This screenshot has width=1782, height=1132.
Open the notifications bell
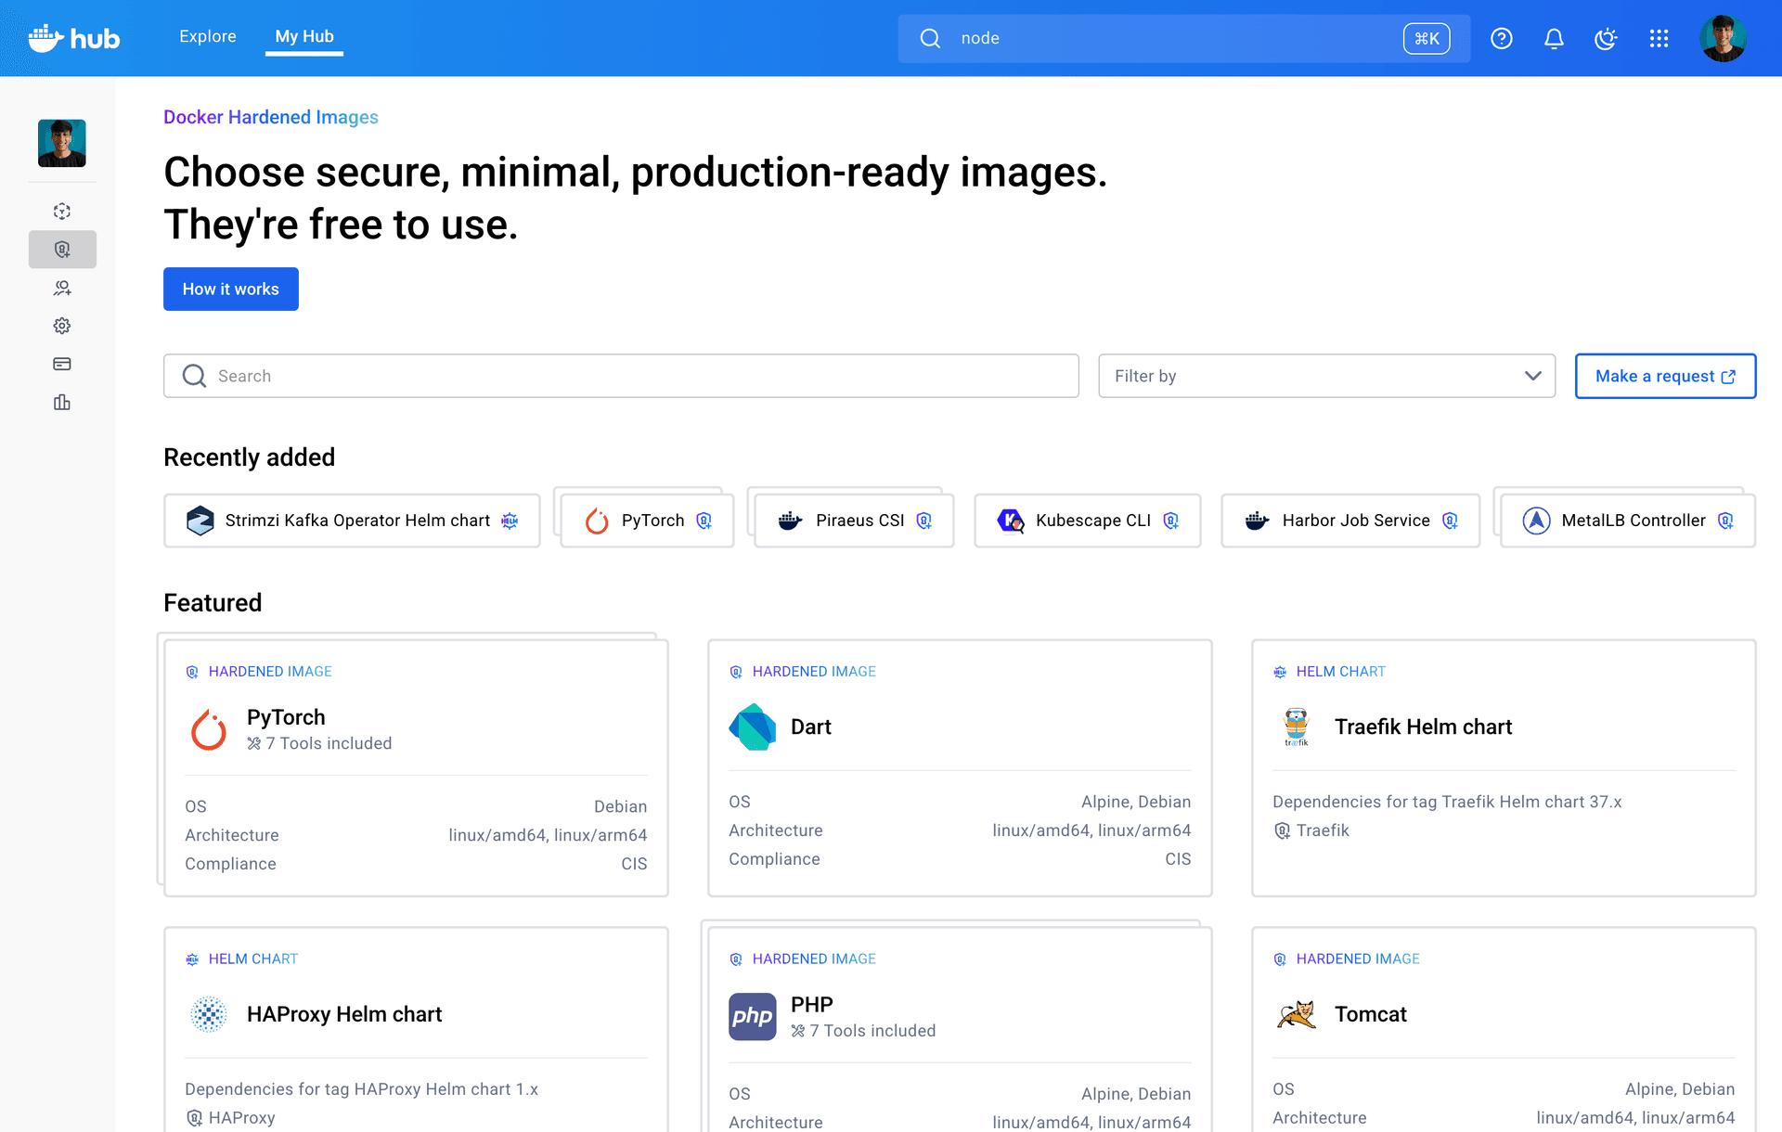pyautogui.click(x=1554, y=38)
